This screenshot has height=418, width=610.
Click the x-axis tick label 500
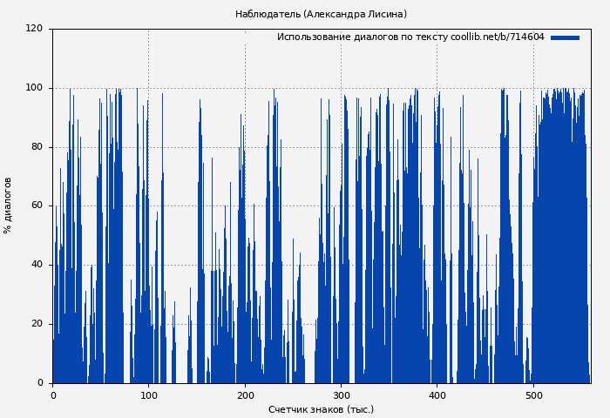(x=533, y=395)
